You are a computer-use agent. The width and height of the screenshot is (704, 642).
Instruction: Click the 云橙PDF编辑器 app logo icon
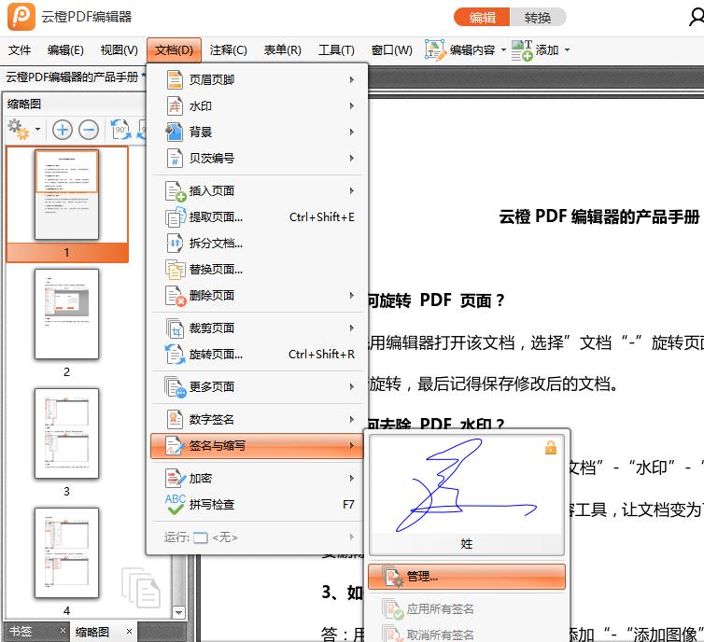tap(21, 17)
